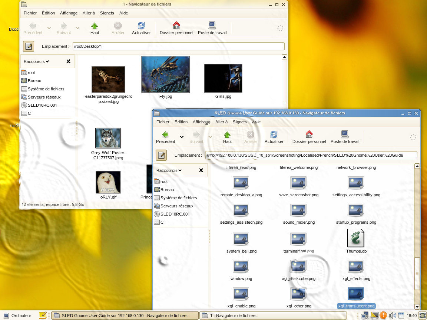Toggle location edit pencil button in window 1
This screenshot has width=427, height=320.
29,46
